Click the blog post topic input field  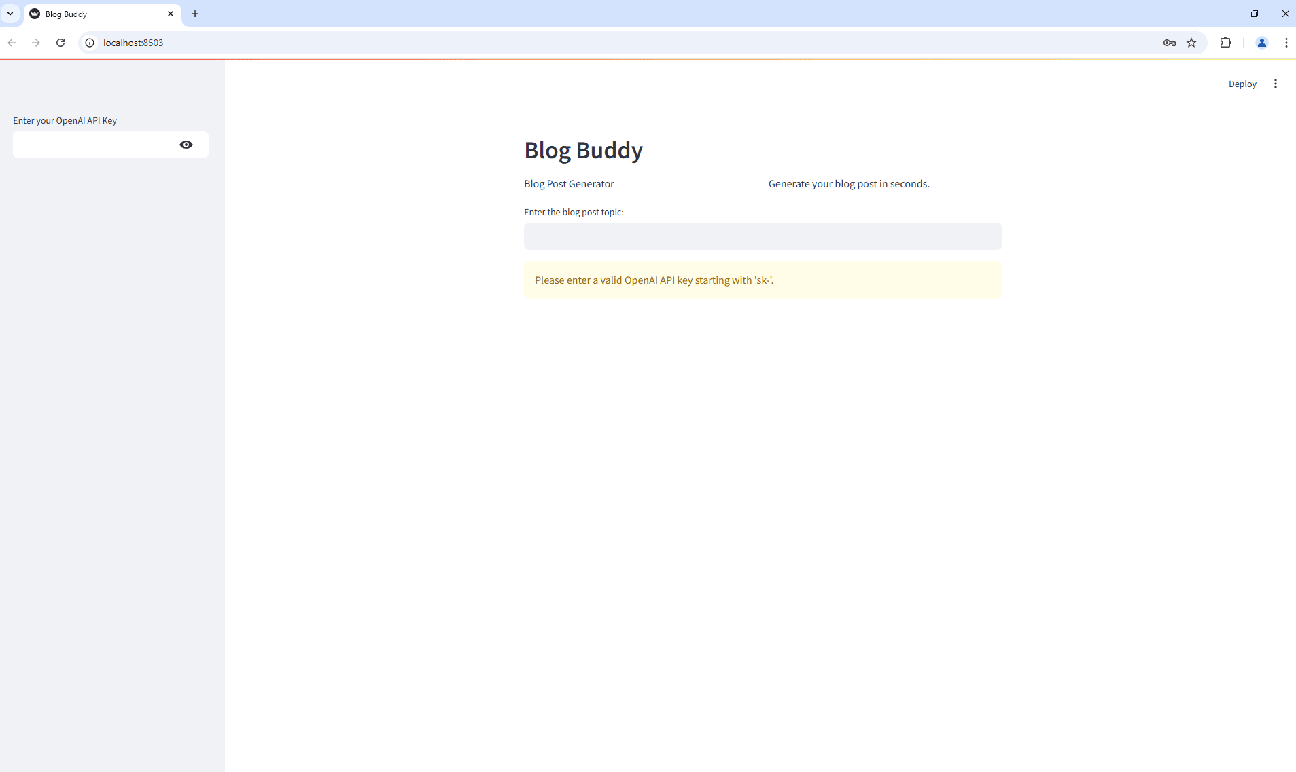tap(763, 236)
